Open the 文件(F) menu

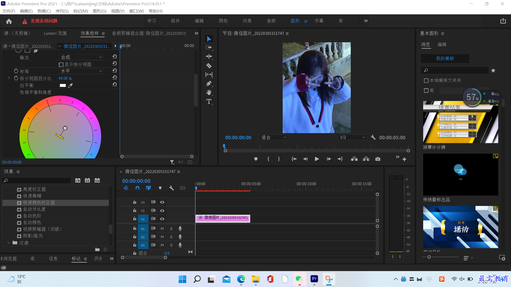(x=9, y=11)
